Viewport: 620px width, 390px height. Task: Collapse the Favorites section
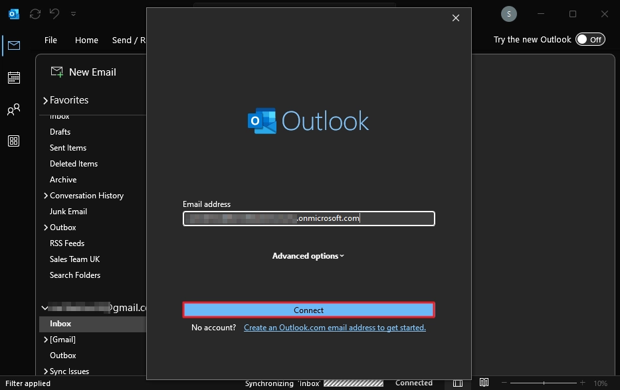(45, 99)
